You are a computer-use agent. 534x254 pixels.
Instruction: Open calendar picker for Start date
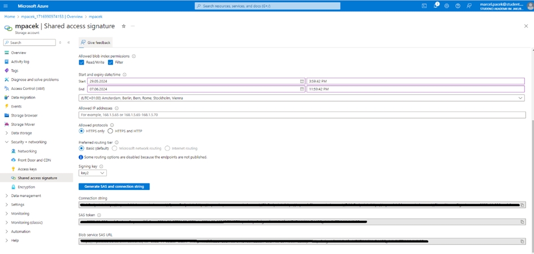coord(302,81)
